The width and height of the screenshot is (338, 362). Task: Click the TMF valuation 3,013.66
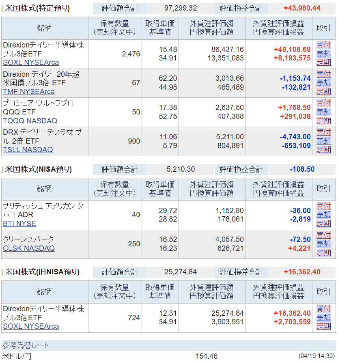click(x=230, y=78)
